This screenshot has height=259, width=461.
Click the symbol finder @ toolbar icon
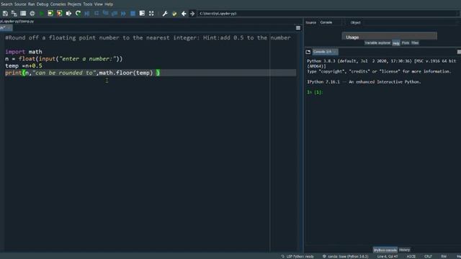point(32,14)
